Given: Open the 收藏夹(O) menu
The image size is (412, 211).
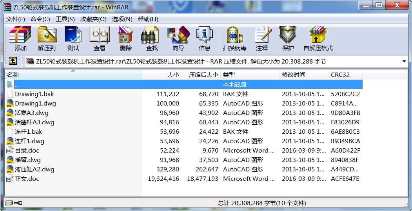Looking at the screenshot, I should coord(93,19).
